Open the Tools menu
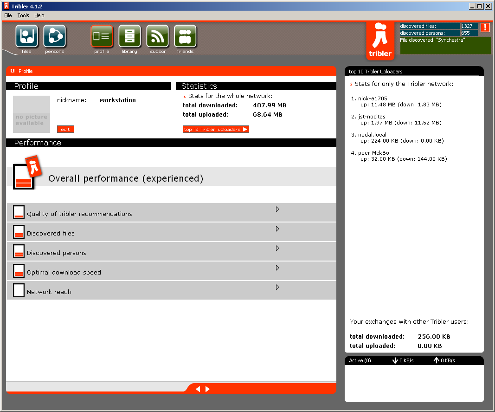 click(x=23, y=15)
